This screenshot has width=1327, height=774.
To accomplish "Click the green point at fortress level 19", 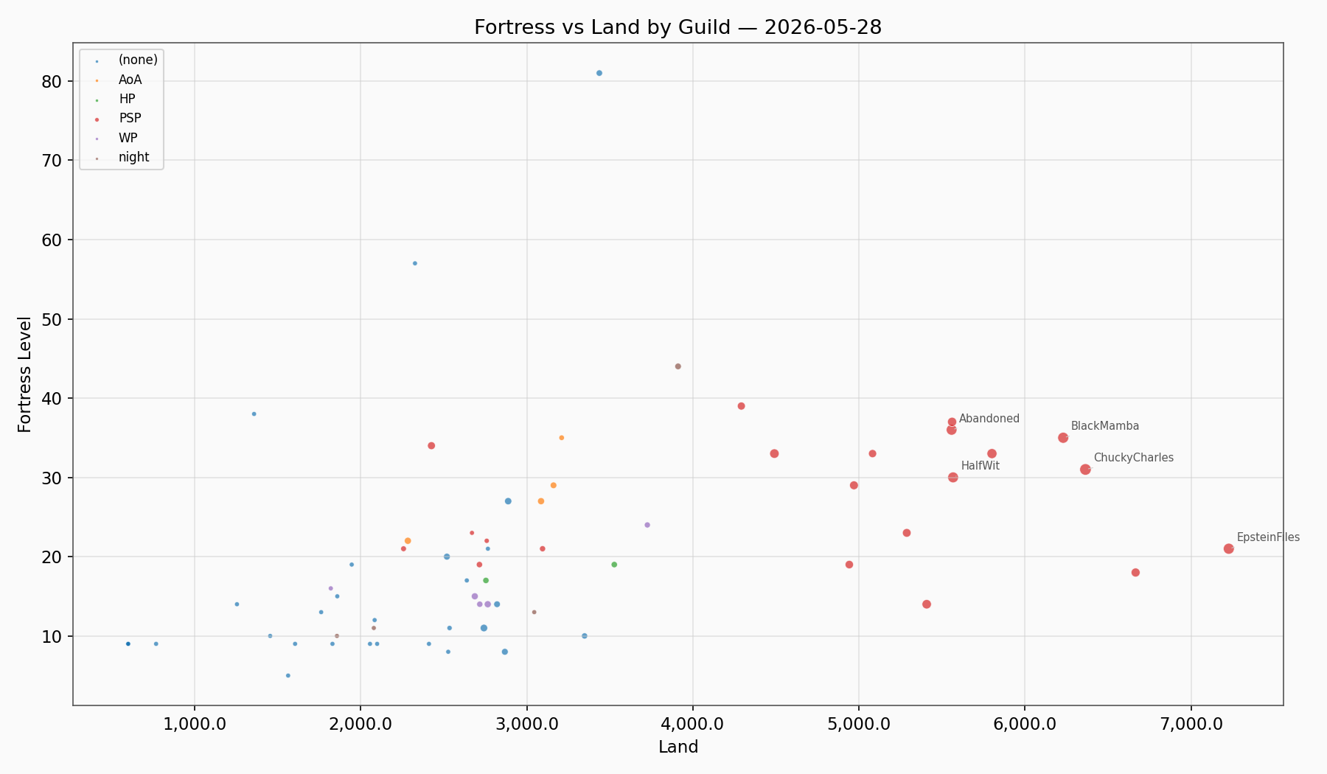I will 614,565.
